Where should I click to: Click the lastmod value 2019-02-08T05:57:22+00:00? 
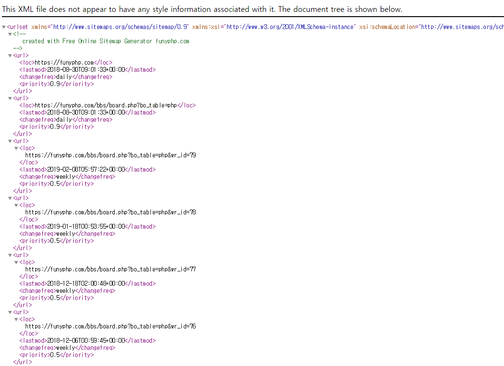click(86, 169)
